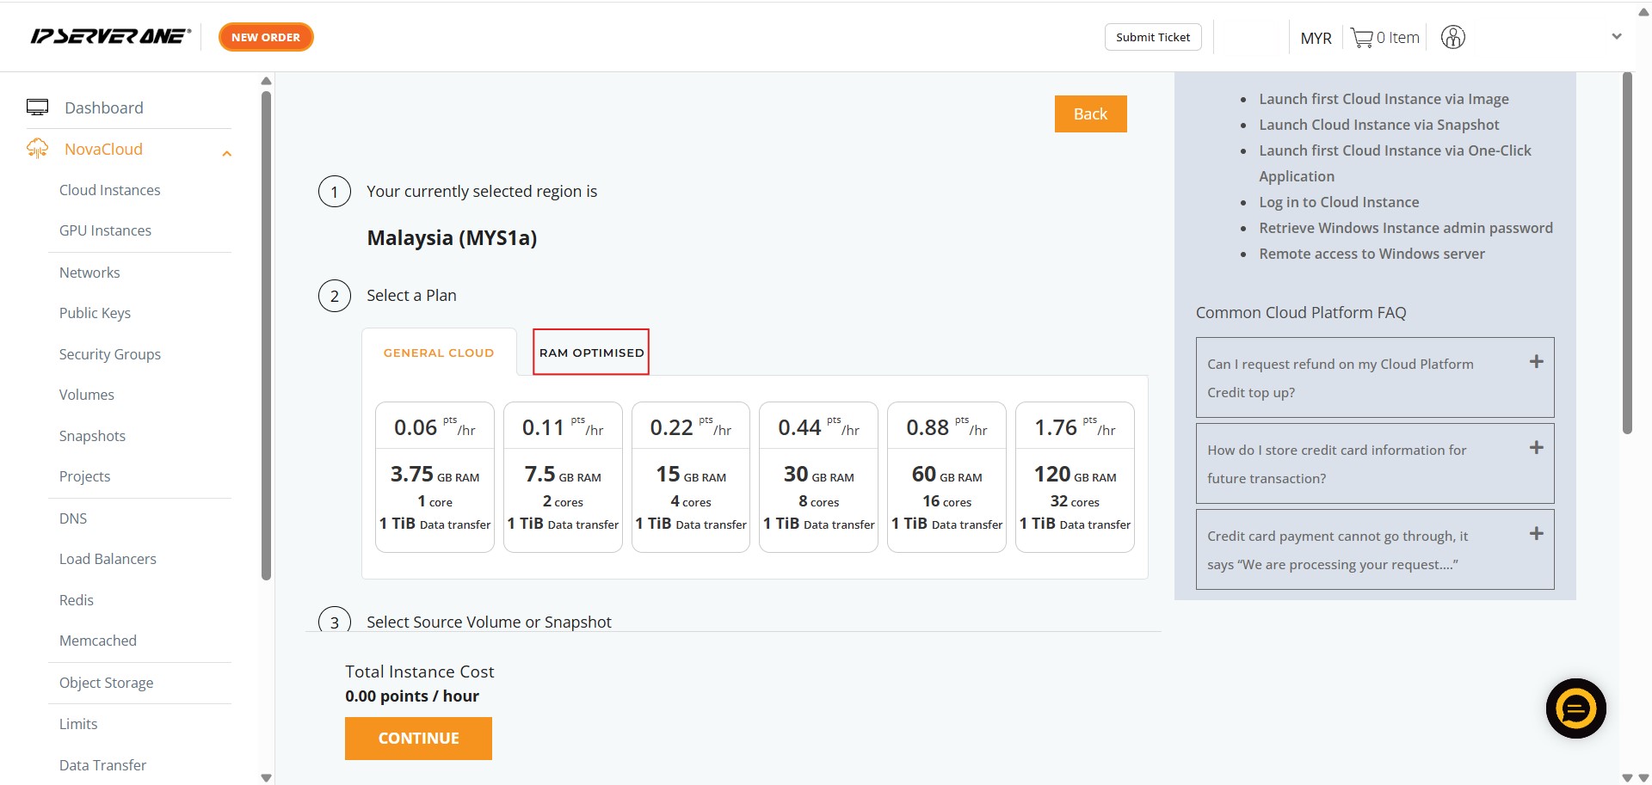Image resolution: width=1652 pixels, height=785 pixels.
Task: Open Load Balancers in the sidebar
Action: (x=108, y=559)
